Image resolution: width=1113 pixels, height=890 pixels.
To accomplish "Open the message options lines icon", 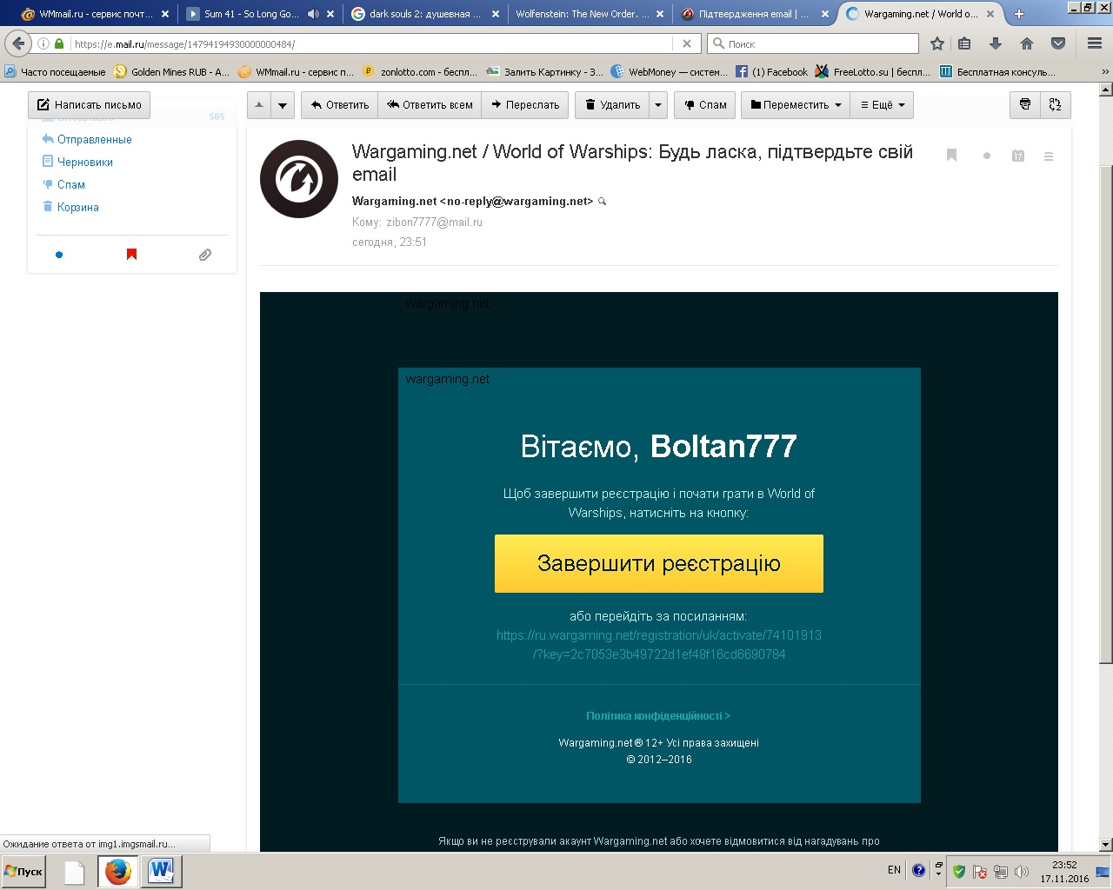I will pyautogui.click(x=1049, y=156).
